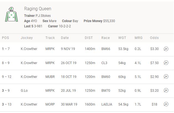
Task: Click K.Crowther in the BM66 row
Action: [29, 49]
